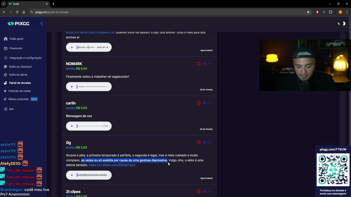Image resolution: width=351 pixels, height=197 pixels.
Task: Reload the PixGG page
Action: tap(17, 12)
